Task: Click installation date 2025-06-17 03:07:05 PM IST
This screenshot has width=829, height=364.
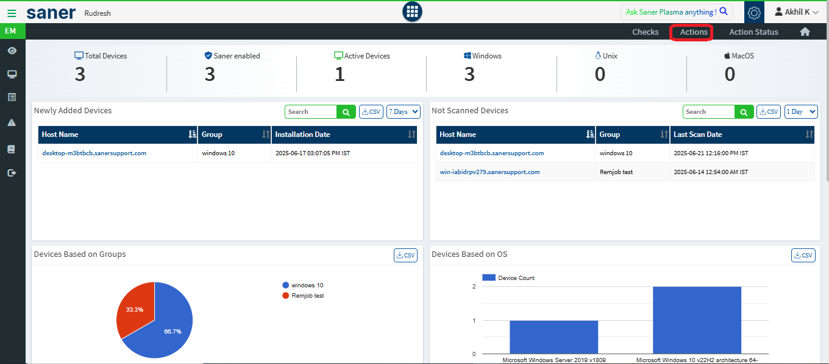Action: click(x=312, y=153)
